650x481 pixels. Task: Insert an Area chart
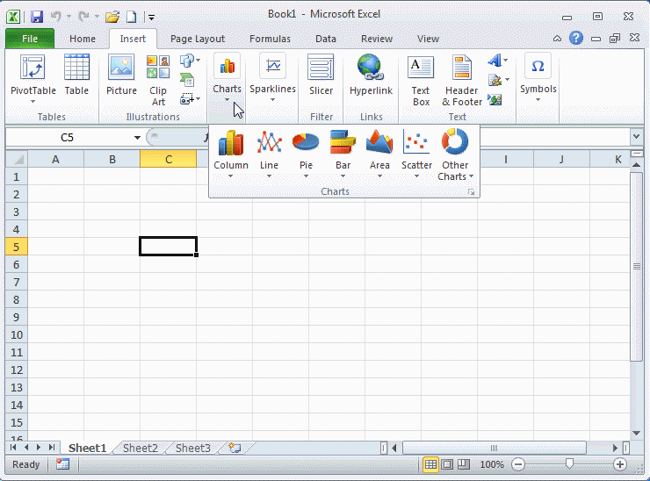coord(379,151)
